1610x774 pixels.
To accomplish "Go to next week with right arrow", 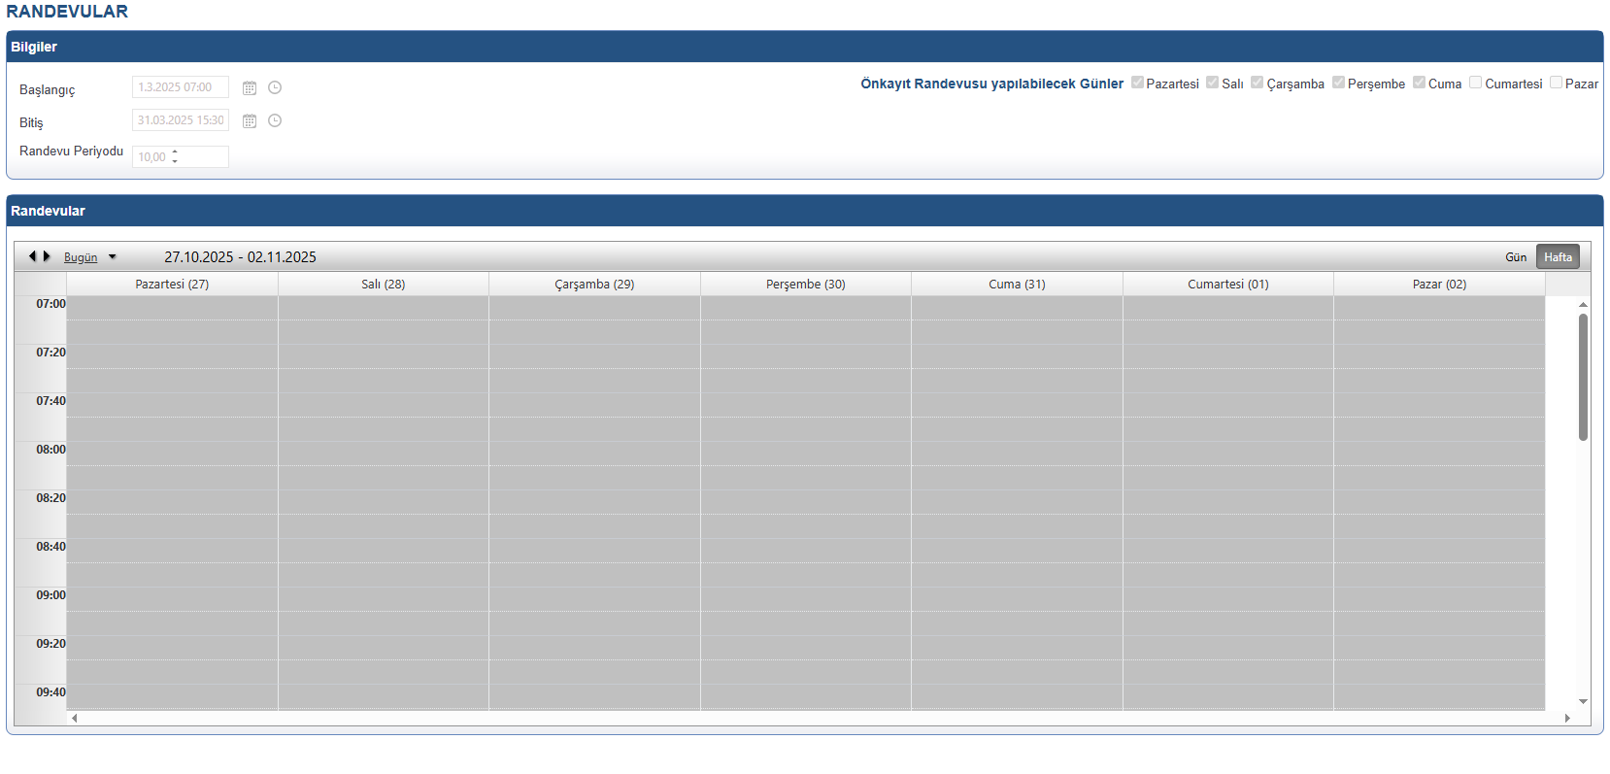I will pos(47,256).
